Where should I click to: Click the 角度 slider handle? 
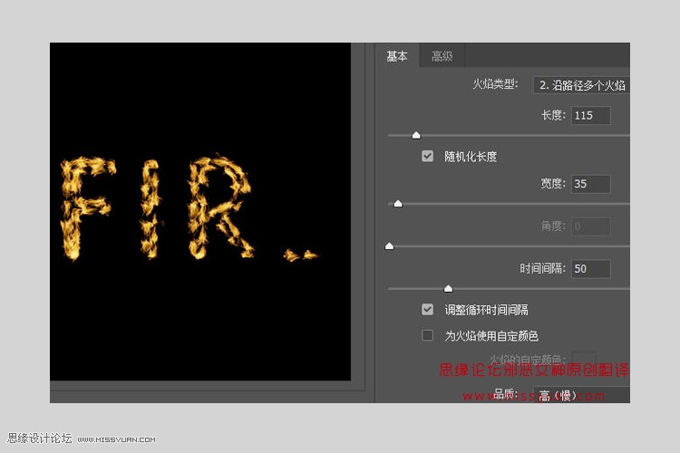pyautogui.click(x=390, y=246)
